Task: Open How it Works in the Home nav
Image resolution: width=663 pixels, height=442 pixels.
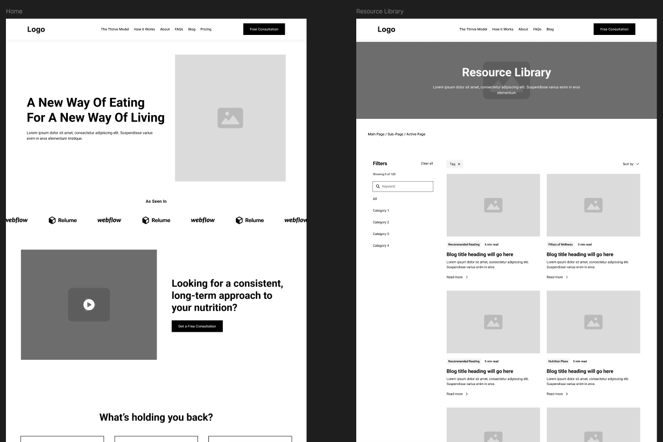Action: [x=144, y=30]
